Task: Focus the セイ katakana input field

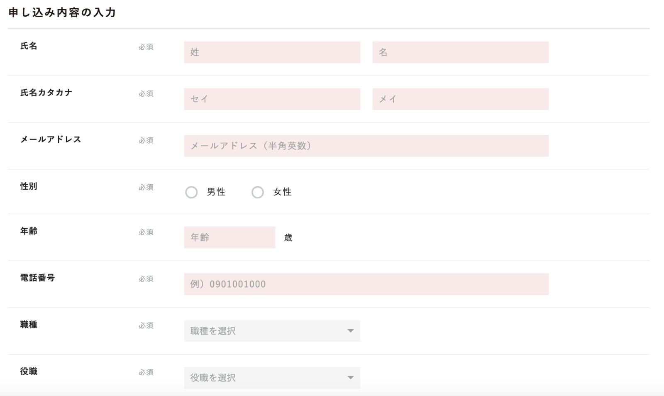Action: (x=272, y=99)
